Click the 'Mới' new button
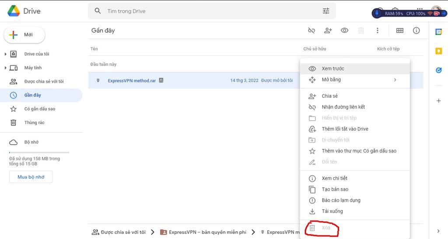Viewport: 448px width, 239px height. point(24,35)
